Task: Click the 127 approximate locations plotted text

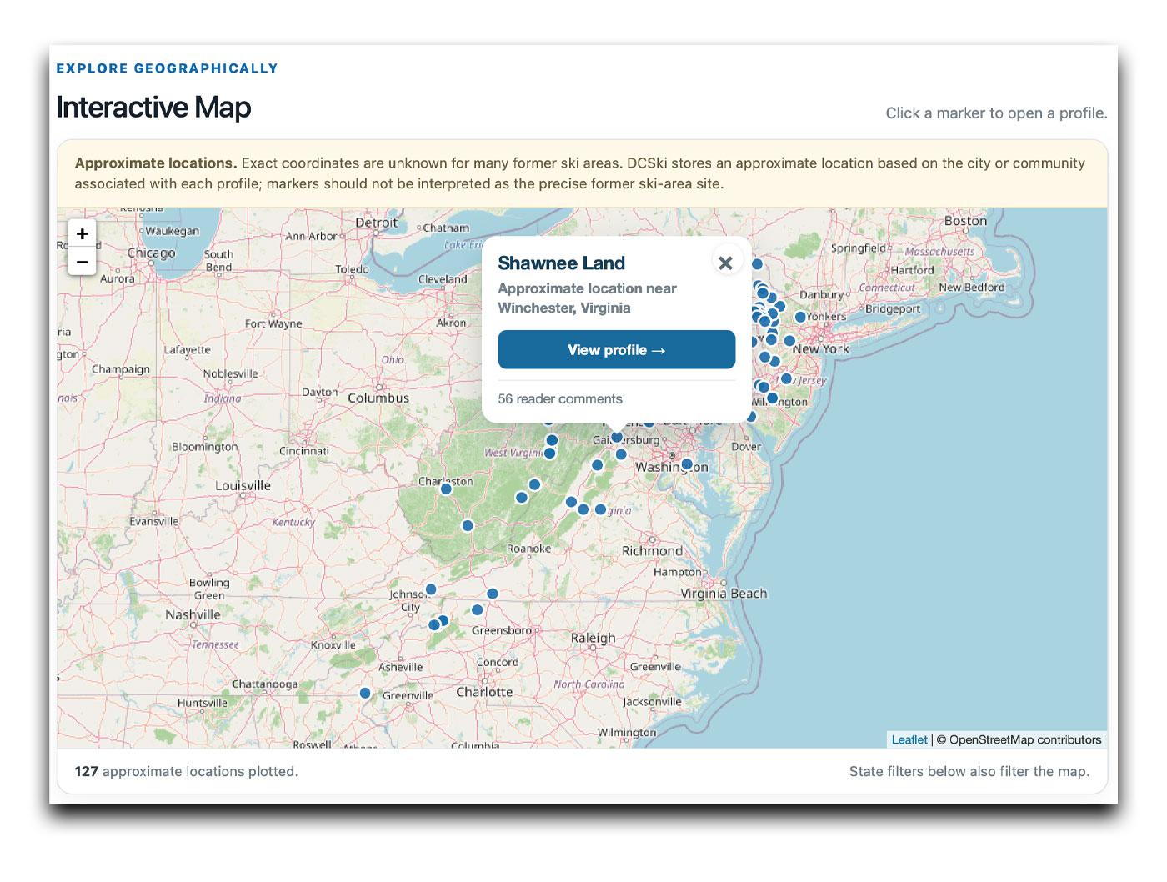Action: point(186,772)
